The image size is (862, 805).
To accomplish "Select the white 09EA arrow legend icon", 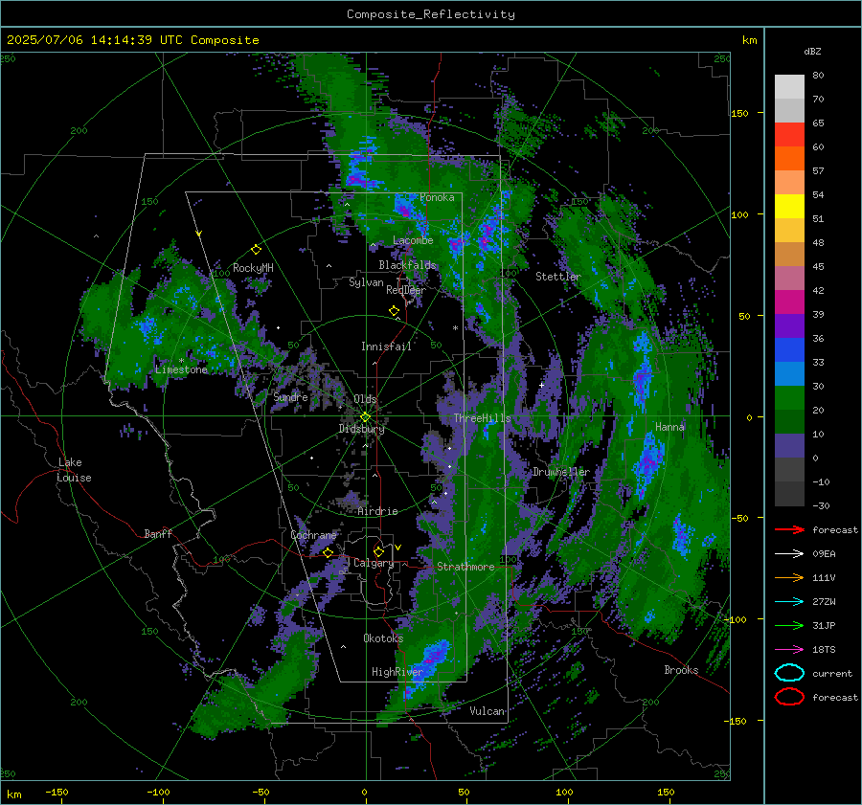I will pyautogui.click(x=789, y=554).
